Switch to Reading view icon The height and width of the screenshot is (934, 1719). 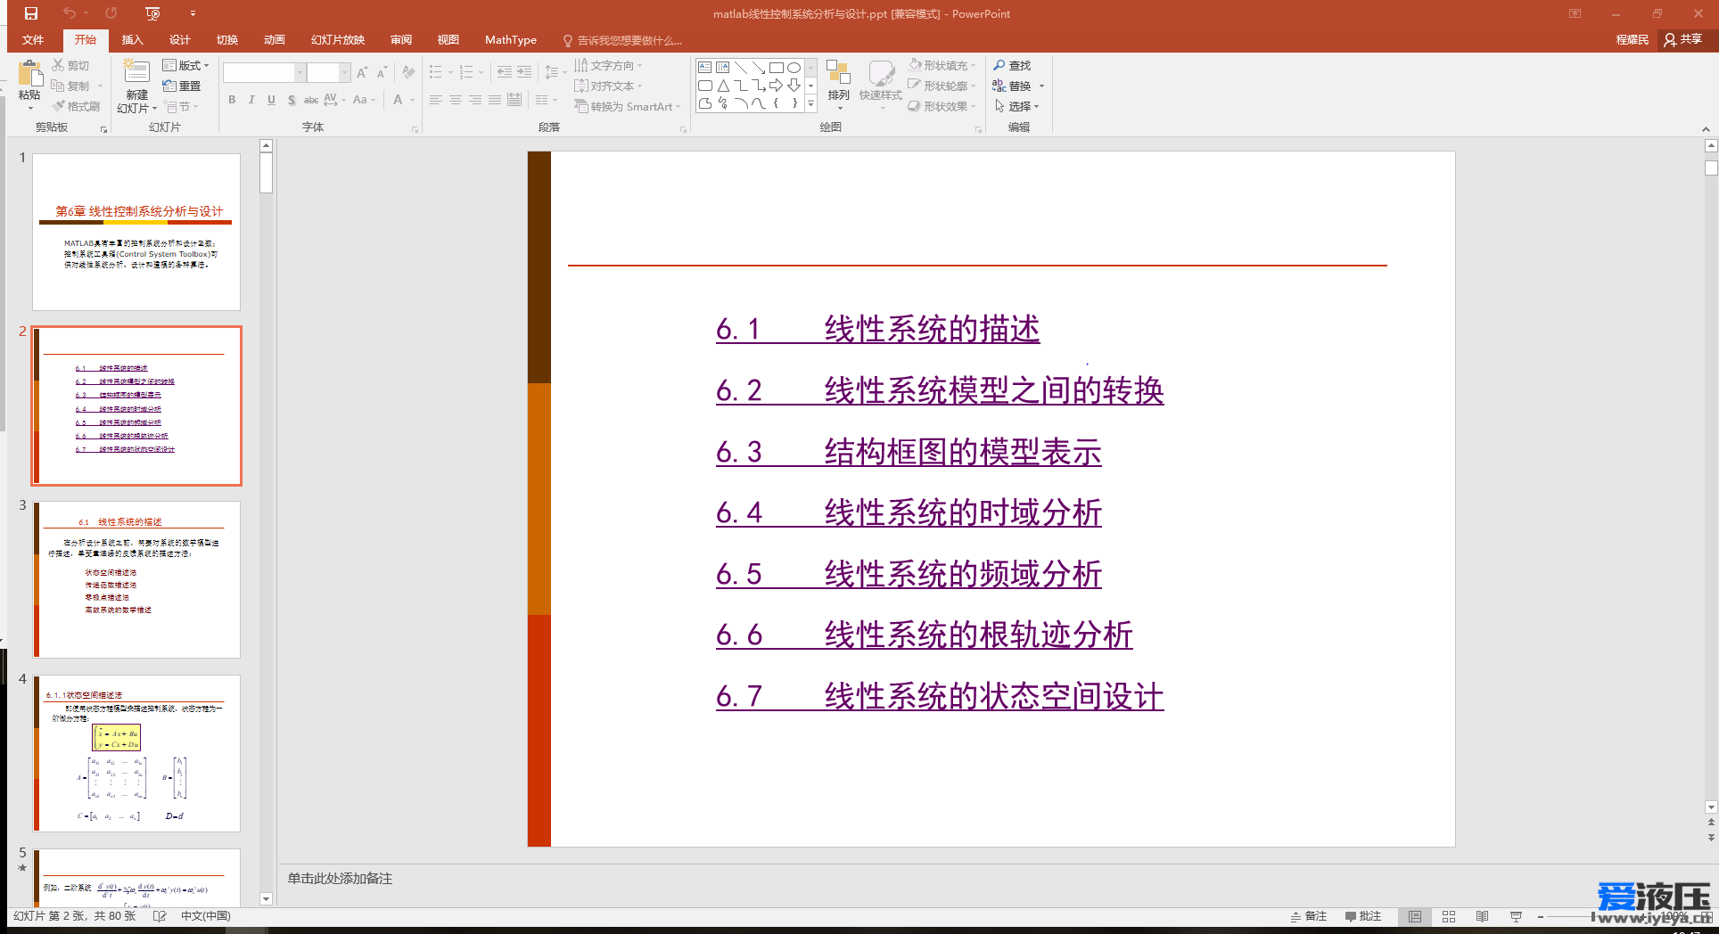[x=1482, y=916]
